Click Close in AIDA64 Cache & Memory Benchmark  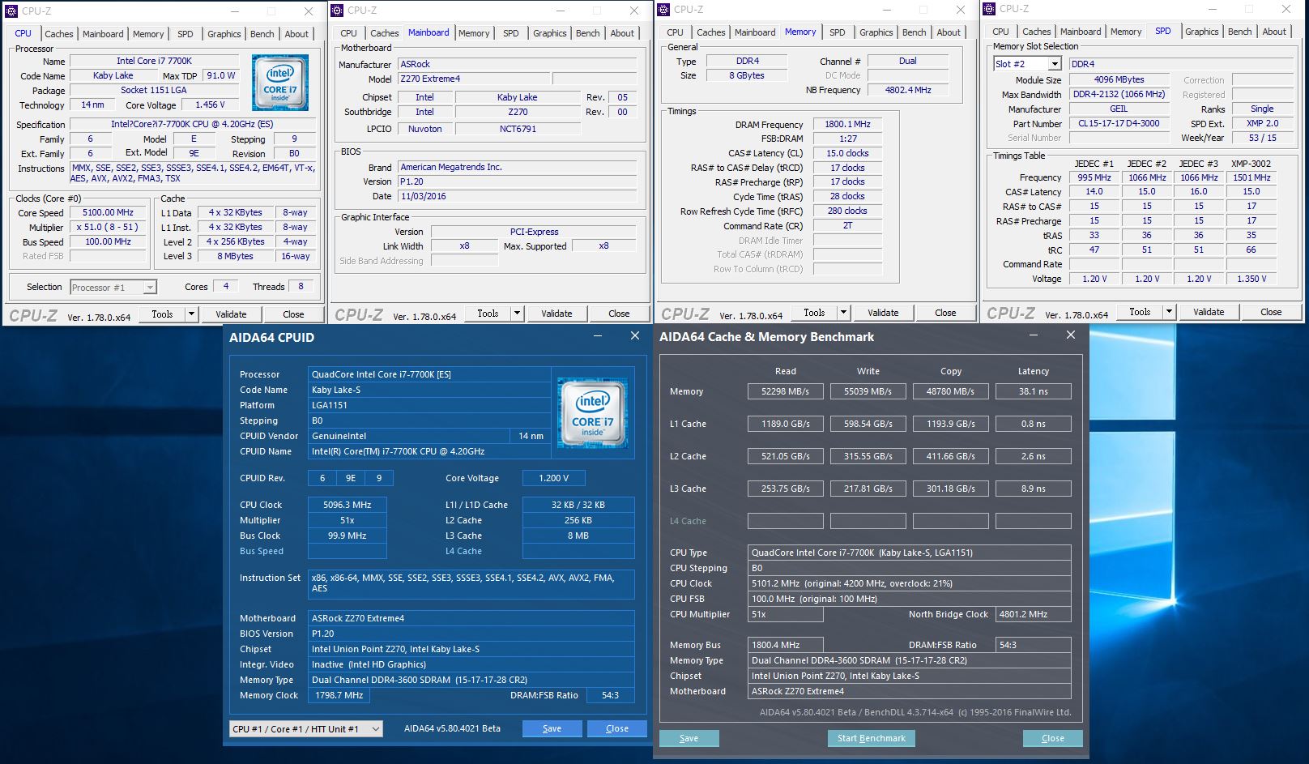click(1053, 739)
